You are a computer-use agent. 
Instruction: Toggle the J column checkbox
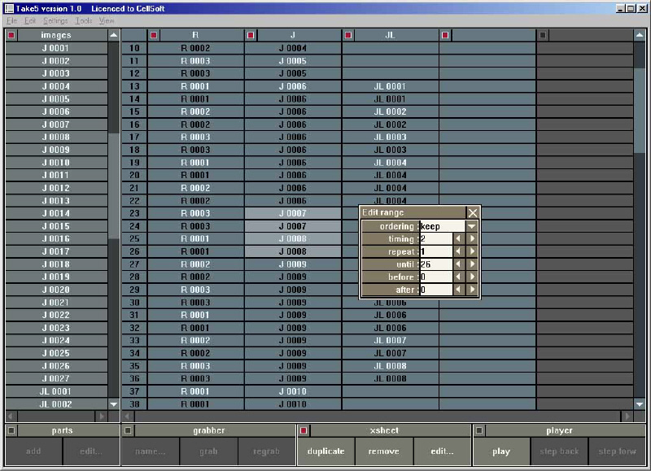click(251, 35)
